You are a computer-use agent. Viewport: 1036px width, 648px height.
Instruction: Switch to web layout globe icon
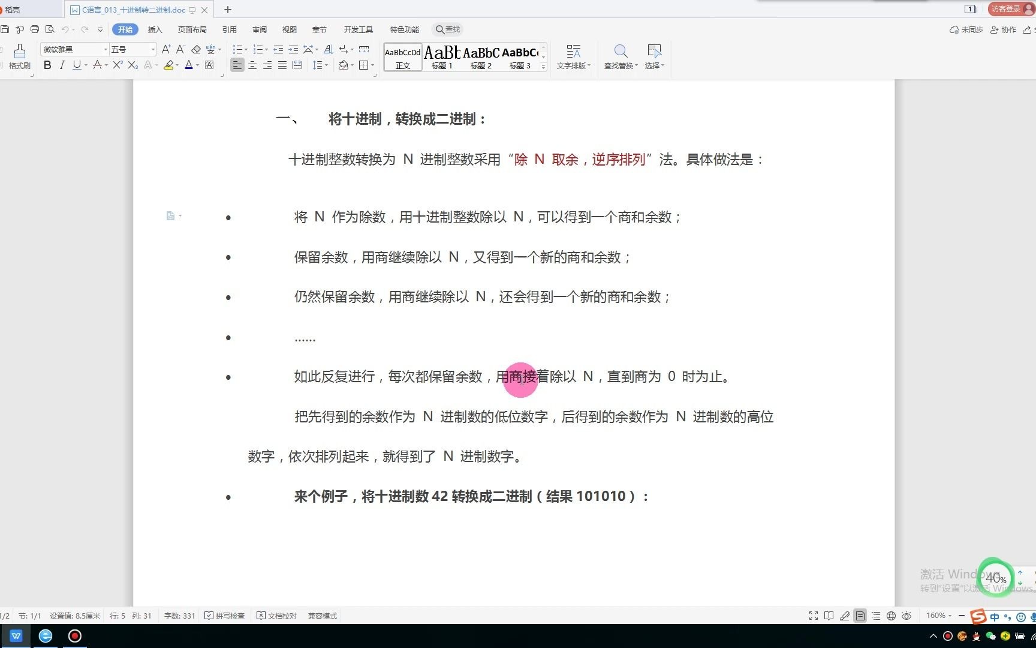coord(892,616)
